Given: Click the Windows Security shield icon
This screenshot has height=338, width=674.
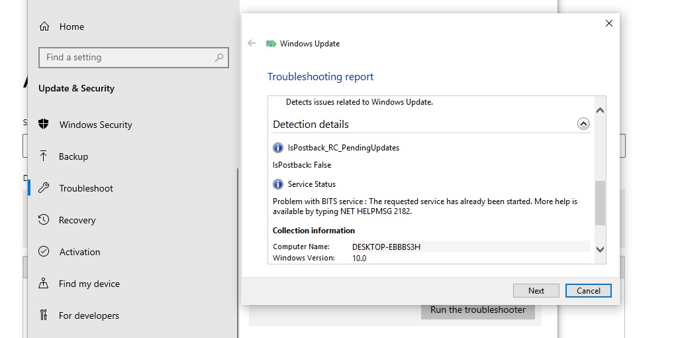Looking at the screenshot, I should pyautogui.click(x=44, y=124).
